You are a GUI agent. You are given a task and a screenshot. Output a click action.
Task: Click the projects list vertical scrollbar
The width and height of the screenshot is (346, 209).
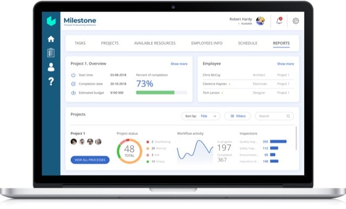pos(296,138)
